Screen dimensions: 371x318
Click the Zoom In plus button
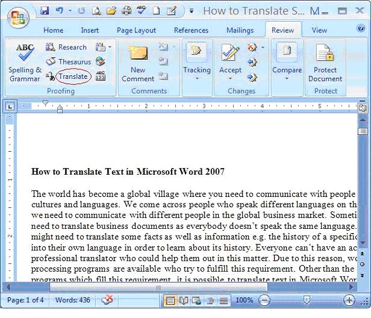pyautogui.click(x=349, y=301)
